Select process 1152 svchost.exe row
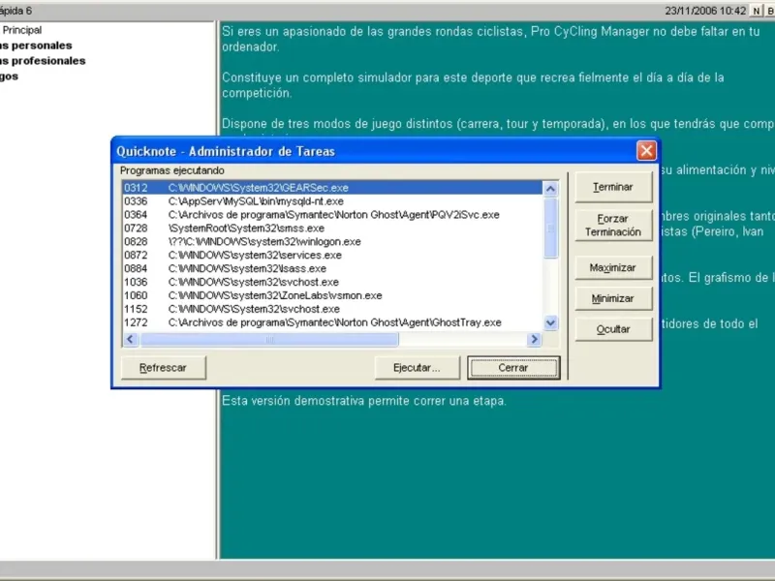775x581 pixels. click(x=332, y=309)
